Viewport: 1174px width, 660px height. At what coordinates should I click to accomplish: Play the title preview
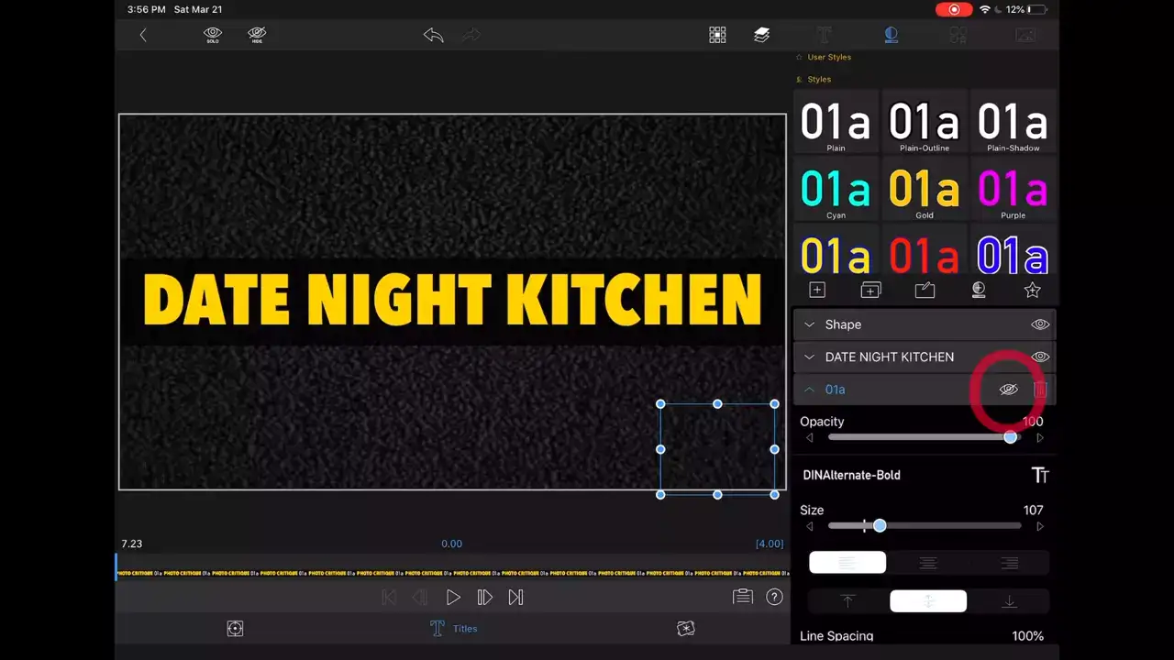[x=453, y=598]
